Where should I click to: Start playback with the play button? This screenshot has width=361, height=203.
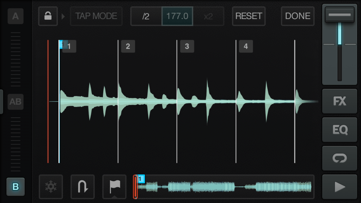tap(339, 187)
